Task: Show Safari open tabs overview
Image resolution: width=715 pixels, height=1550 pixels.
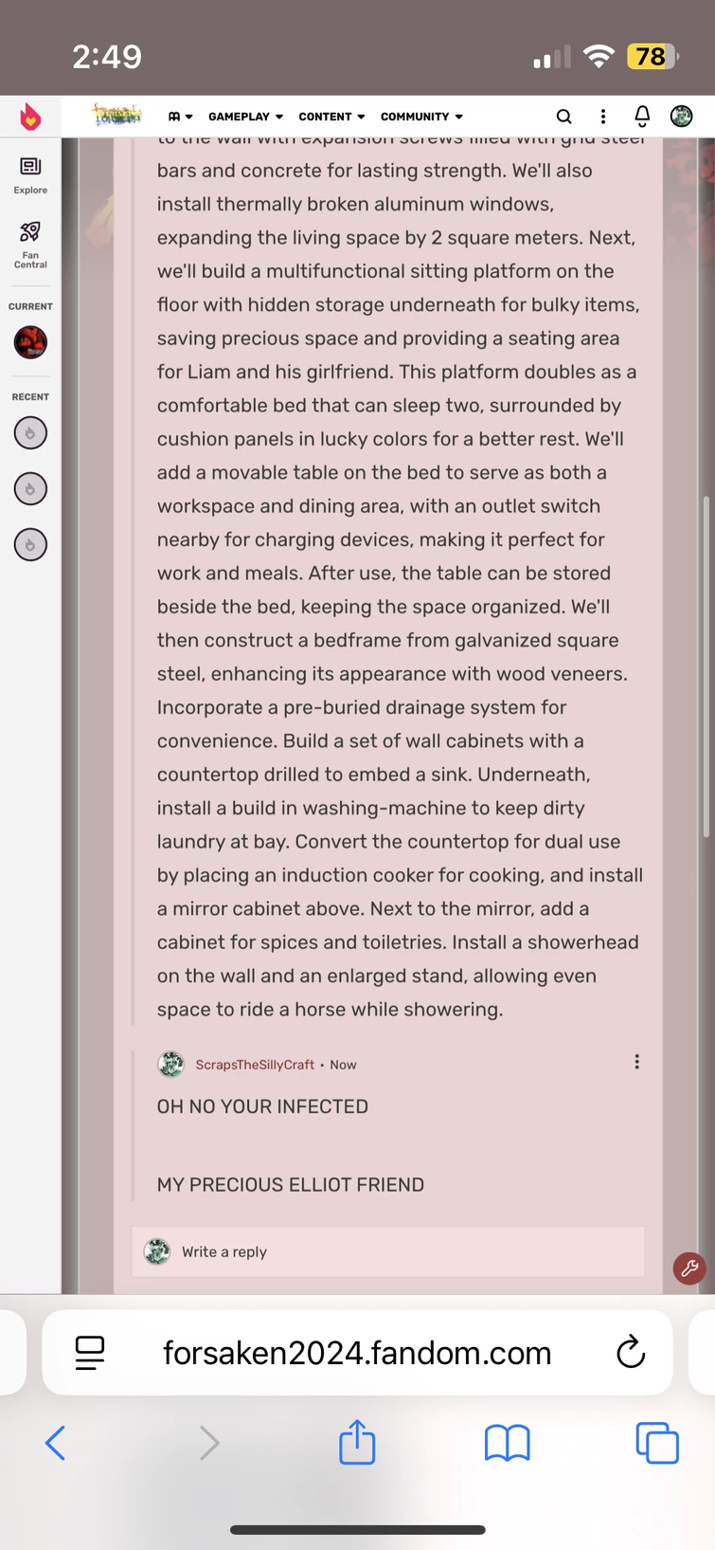Action: 656,1443
